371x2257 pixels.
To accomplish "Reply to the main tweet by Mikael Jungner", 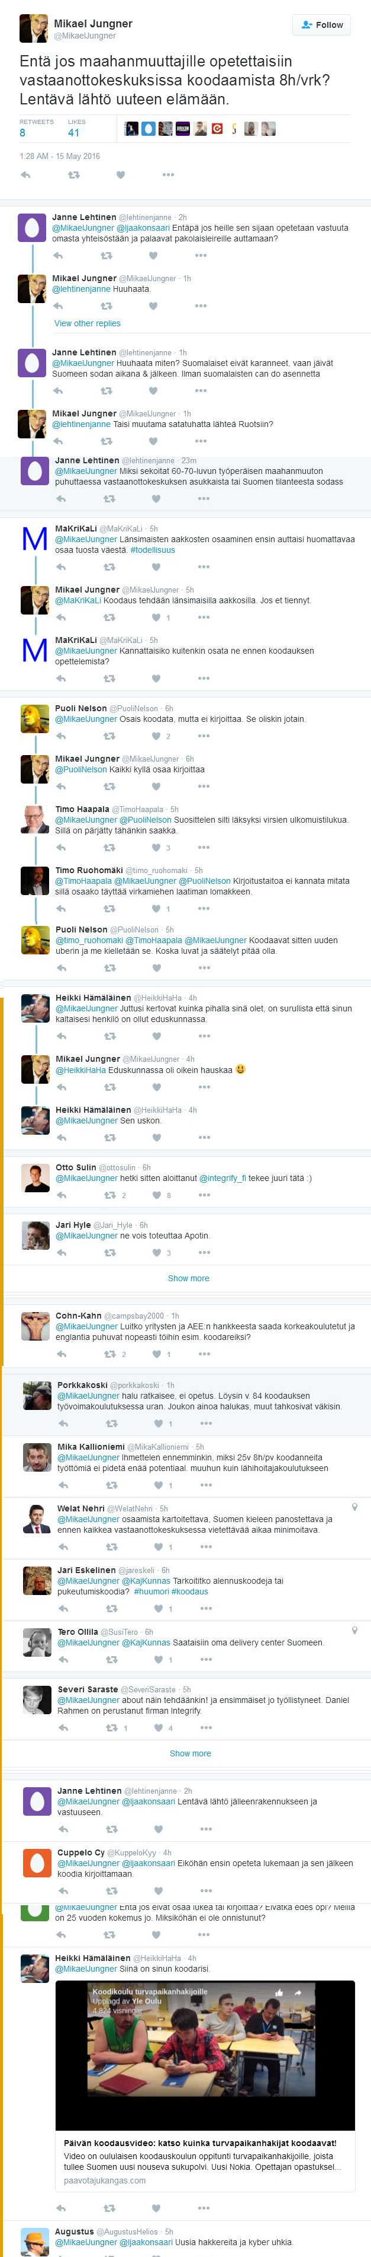I will [x=25, y=175].
